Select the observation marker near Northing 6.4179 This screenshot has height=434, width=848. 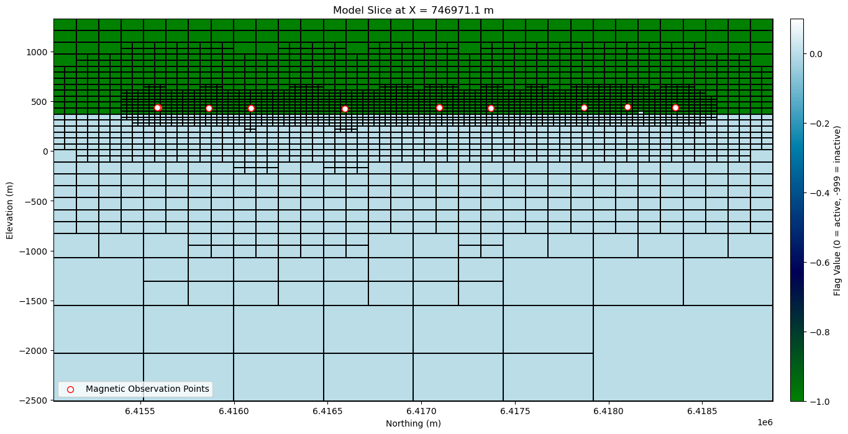point(584,107)
